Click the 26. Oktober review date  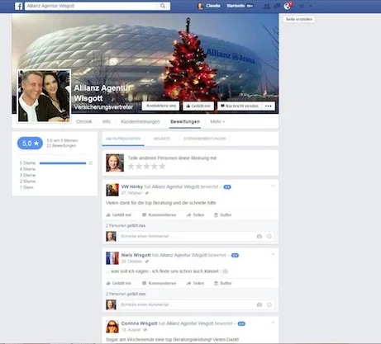tap(131, 262)
